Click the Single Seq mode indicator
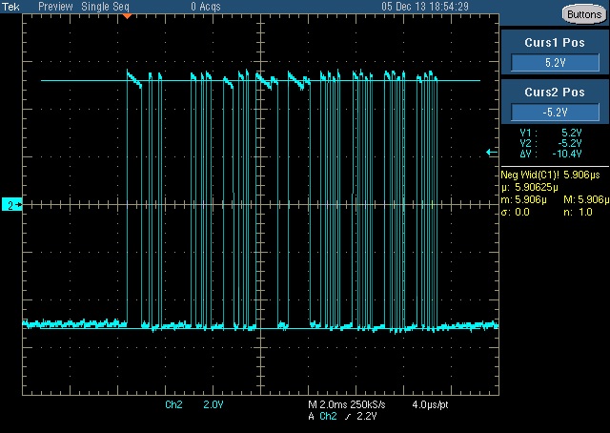Screen dimensions: 610x433 (105, 7)
